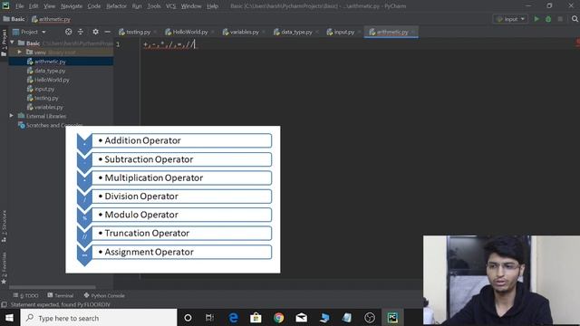The image size is (580, 326).
Task: Expand External Libraries node
Action: [x=12, y=116]
